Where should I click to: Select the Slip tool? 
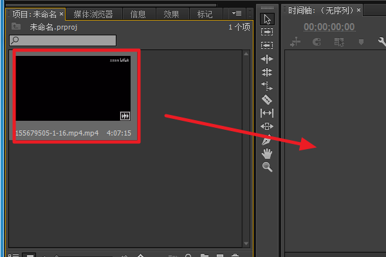[267, 113]
